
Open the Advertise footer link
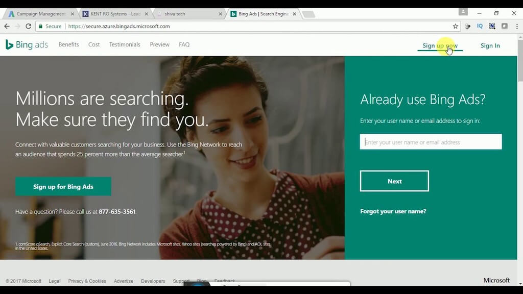(x=124, y=281)
